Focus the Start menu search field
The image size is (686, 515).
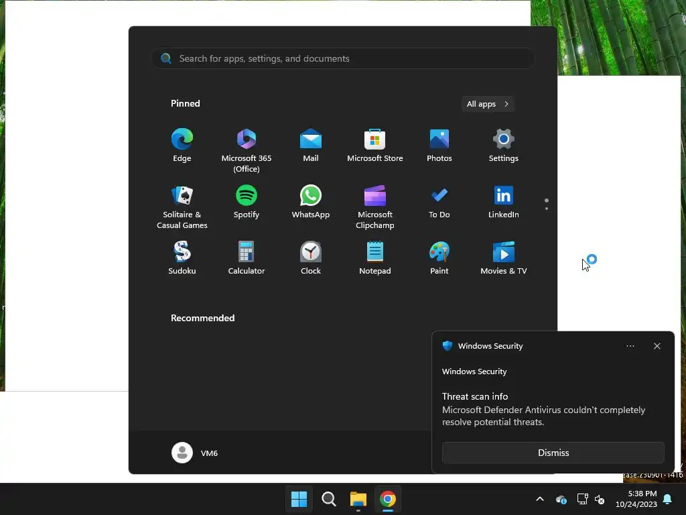tap(343, 58)
